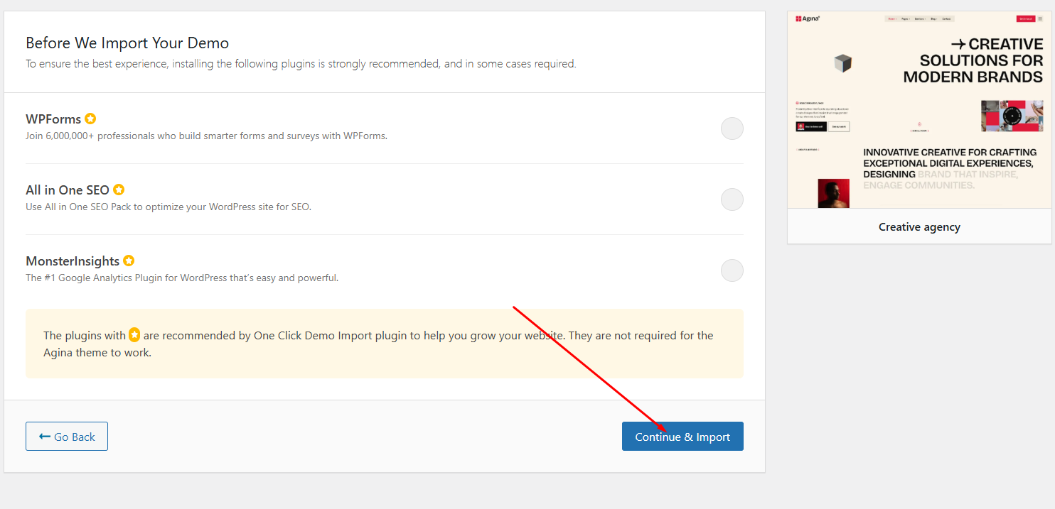Viewport: 1055px width, 509px height.
Task: Enable the WPForms plugin toggle
Action: tap(732, 128)
